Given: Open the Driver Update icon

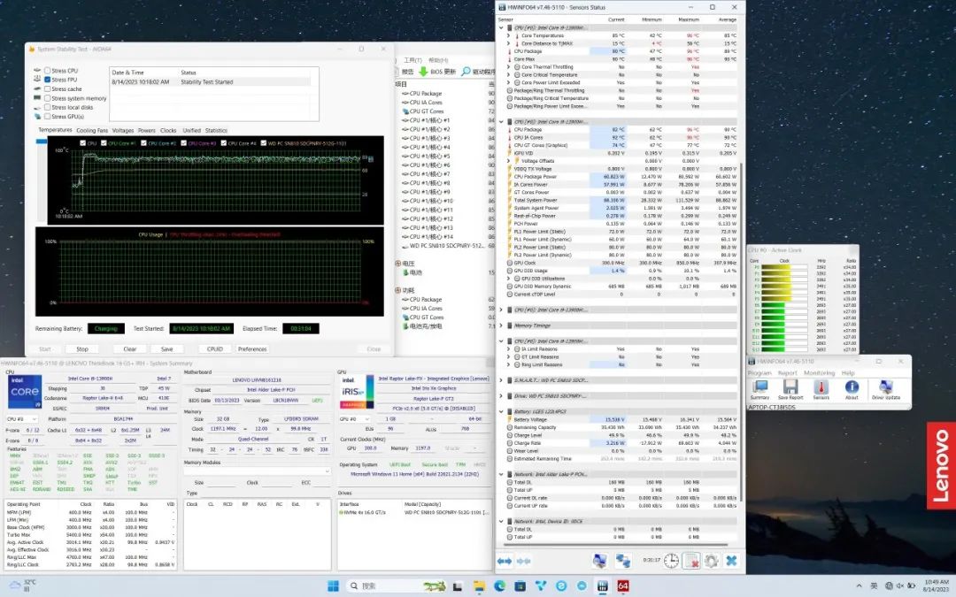Looking at the screenshot, I should click(884, 387).
